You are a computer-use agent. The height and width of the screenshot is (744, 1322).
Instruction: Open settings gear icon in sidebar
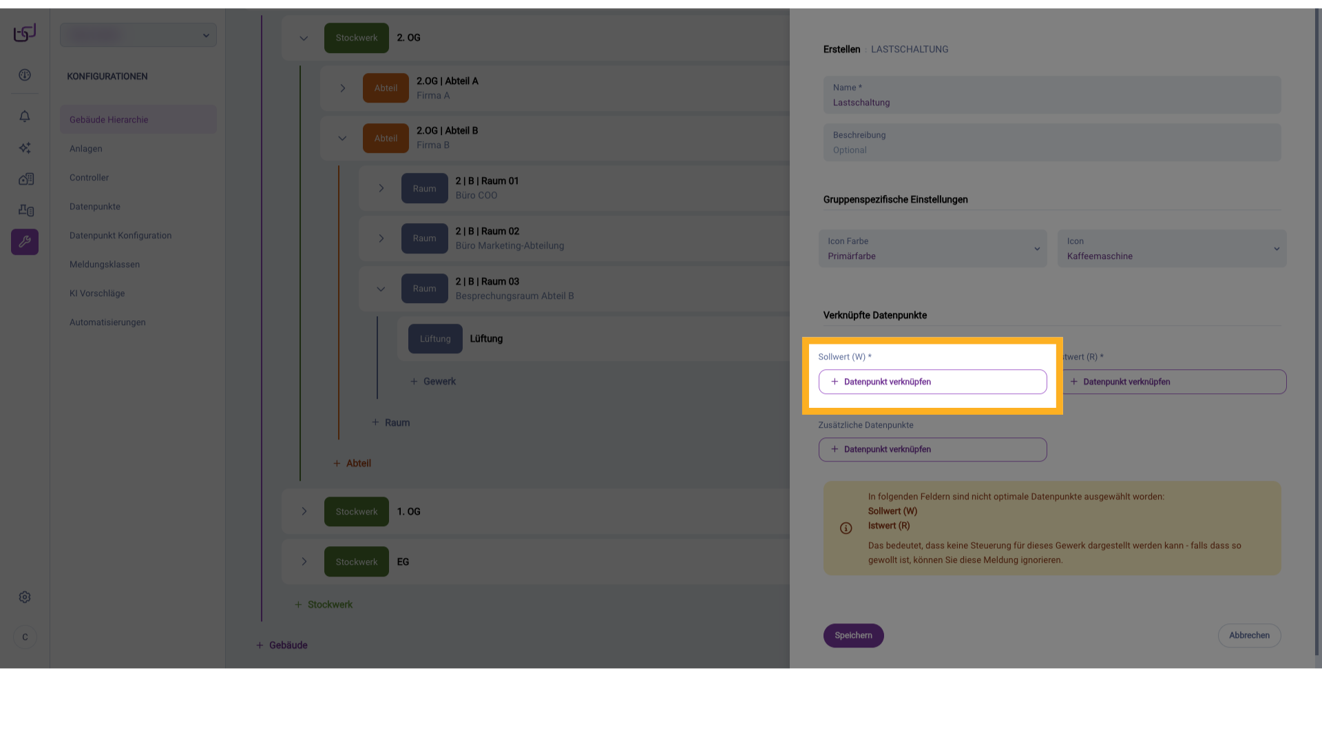pos(25,597)
